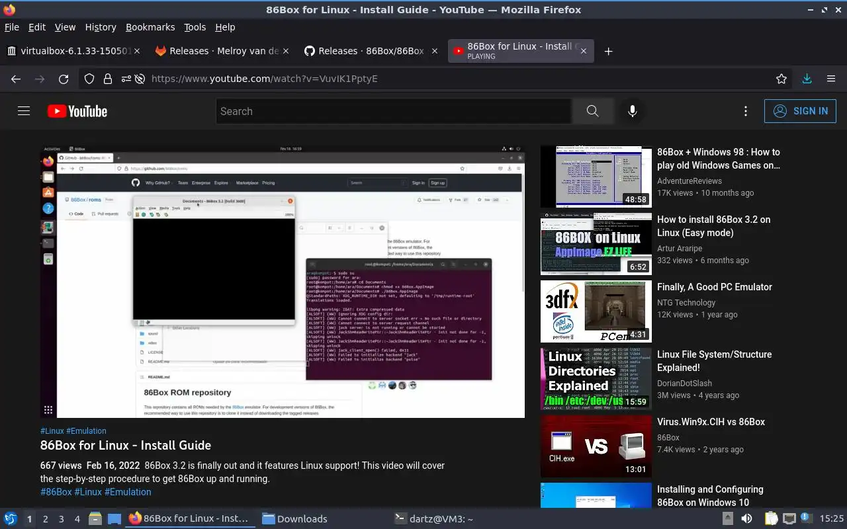Switch to the Releases Melroy van de tab
The image size is (847, 529).
[x=222, y=51]
